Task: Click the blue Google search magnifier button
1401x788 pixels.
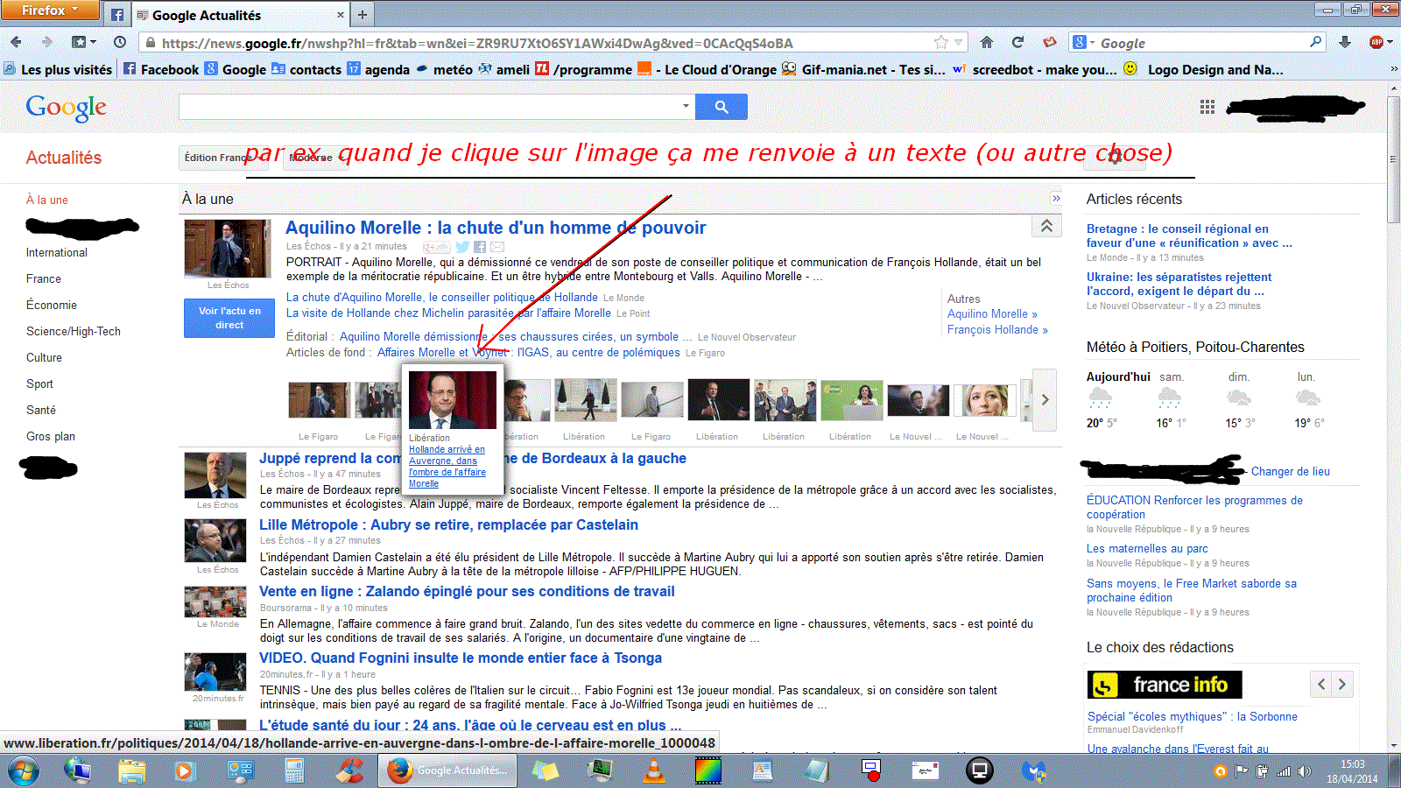Action: click(722, 107)
